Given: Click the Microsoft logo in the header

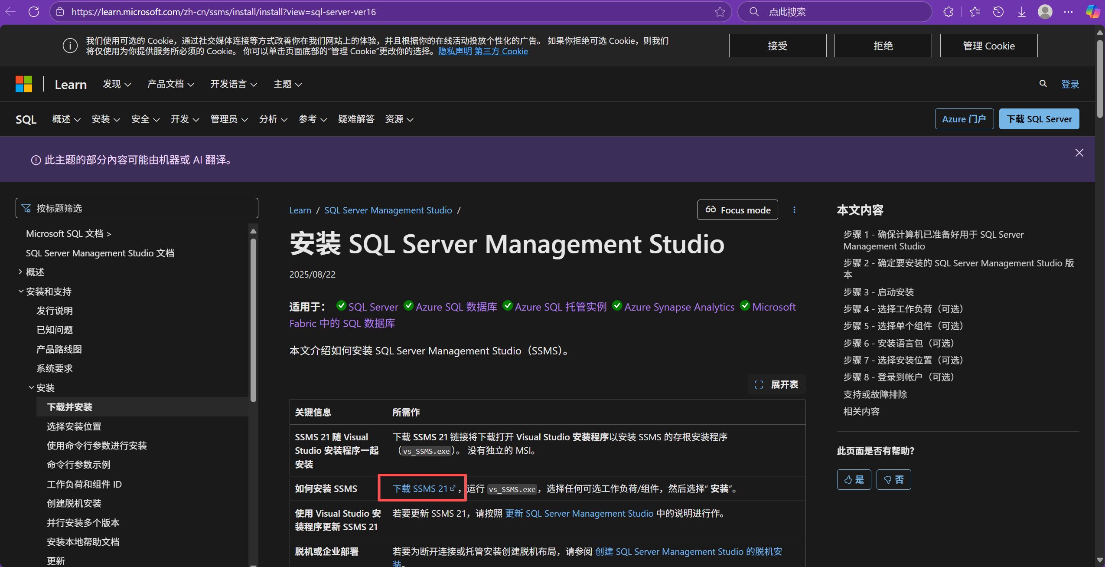Looking at the screenshot, I should coord(23,83).
